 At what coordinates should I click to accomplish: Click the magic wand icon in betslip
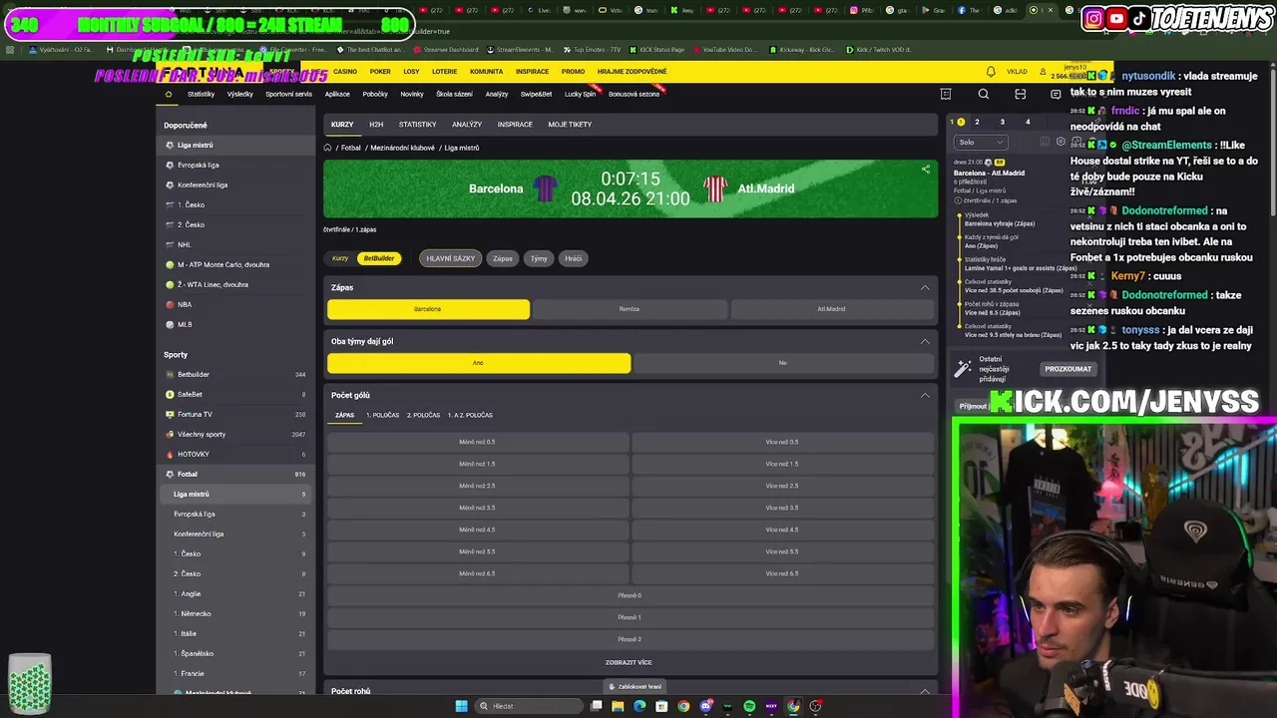pos(963,369)
